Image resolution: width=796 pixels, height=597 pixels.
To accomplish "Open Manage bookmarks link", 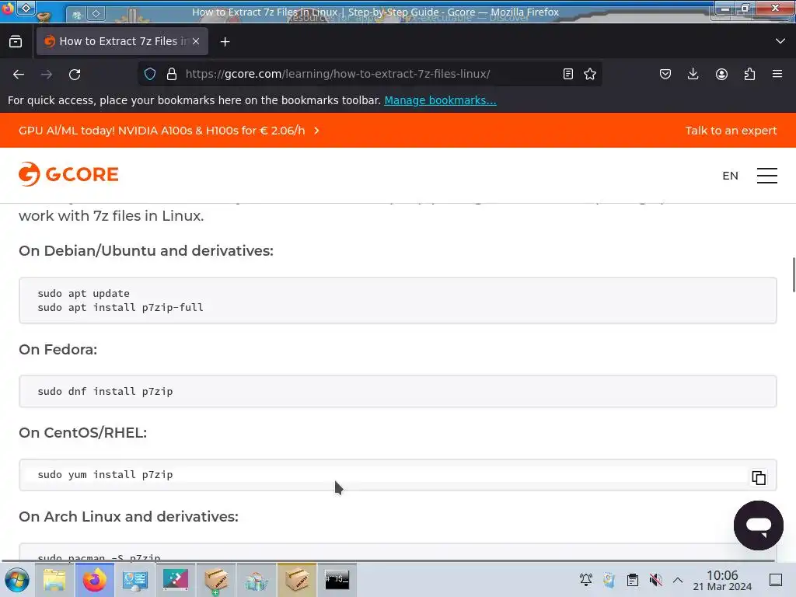I will coord(440,100).
